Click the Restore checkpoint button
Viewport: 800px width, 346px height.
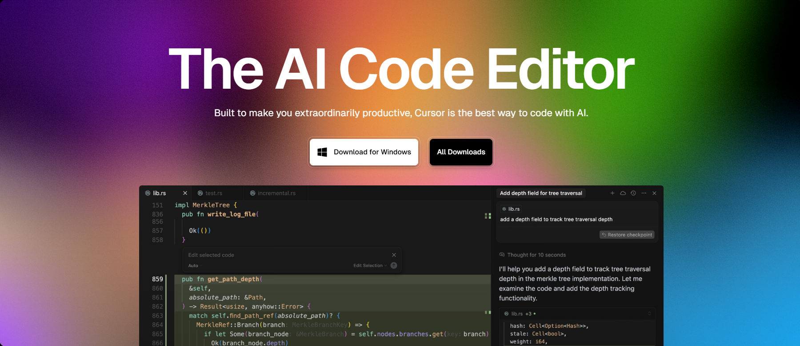coord(627,235)
